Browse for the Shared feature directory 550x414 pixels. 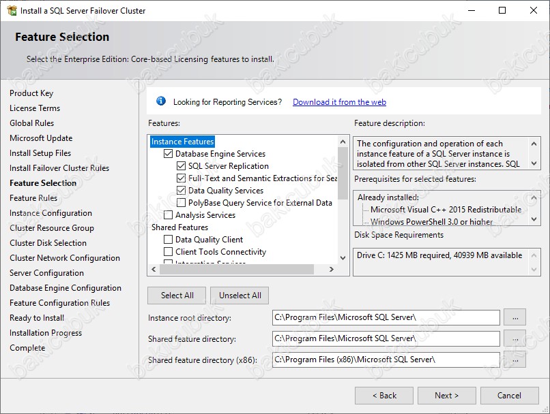point(515,338)
